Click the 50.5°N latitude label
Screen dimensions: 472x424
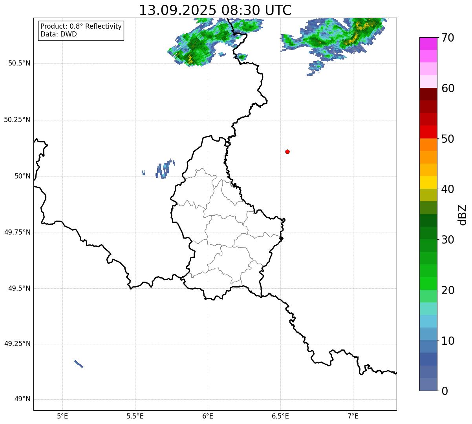click(x=19, y=63)
